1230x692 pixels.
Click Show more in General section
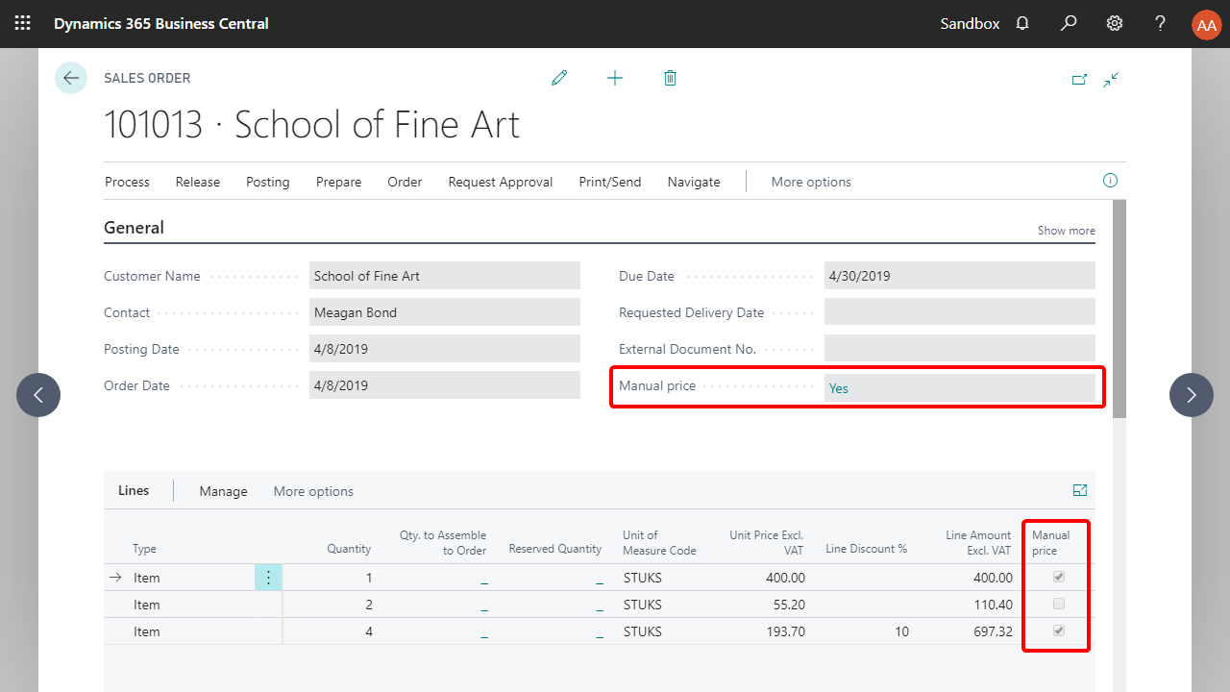[x=1066, y=231]
